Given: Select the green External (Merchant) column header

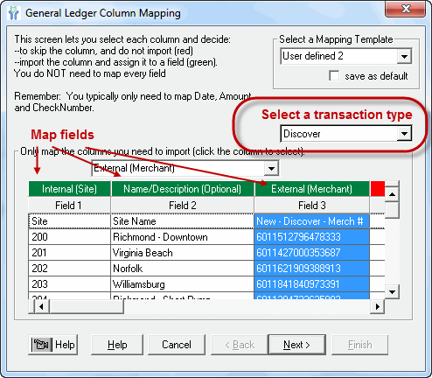Looking at the screenshot, I should tap(311, 189).
